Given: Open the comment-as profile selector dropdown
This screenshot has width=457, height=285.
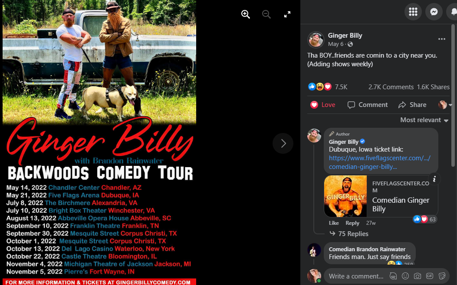Looking at the screenshot, I should pos(445,105).
